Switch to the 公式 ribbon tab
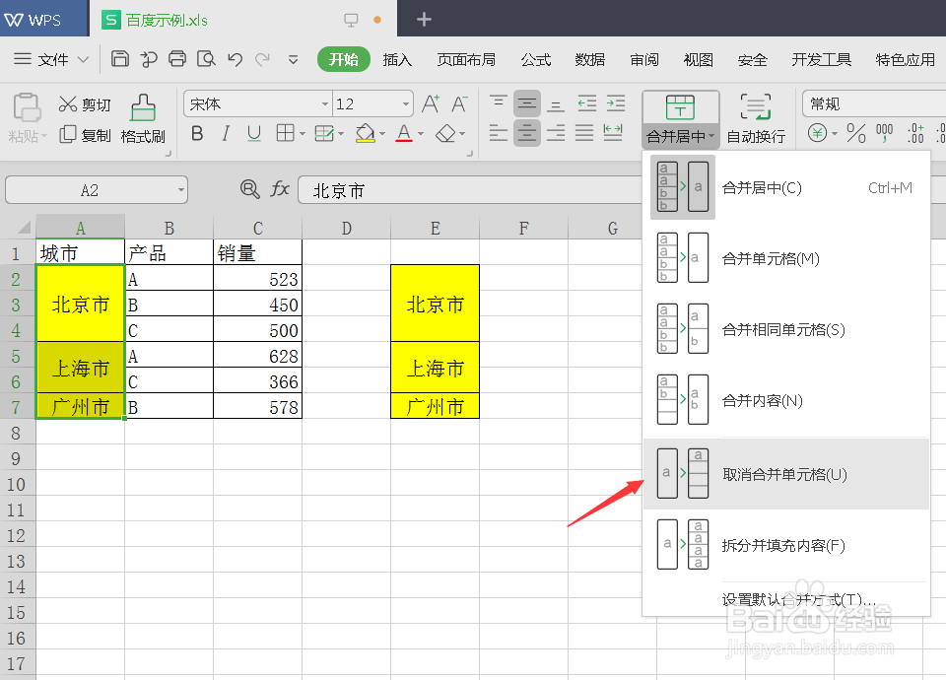Viewport: 946px width, 680px height. point(536,60)
